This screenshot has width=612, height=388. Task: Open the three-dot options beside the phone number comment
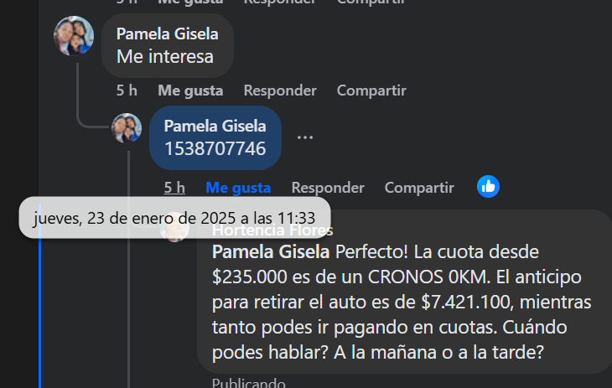click(304, 137)
